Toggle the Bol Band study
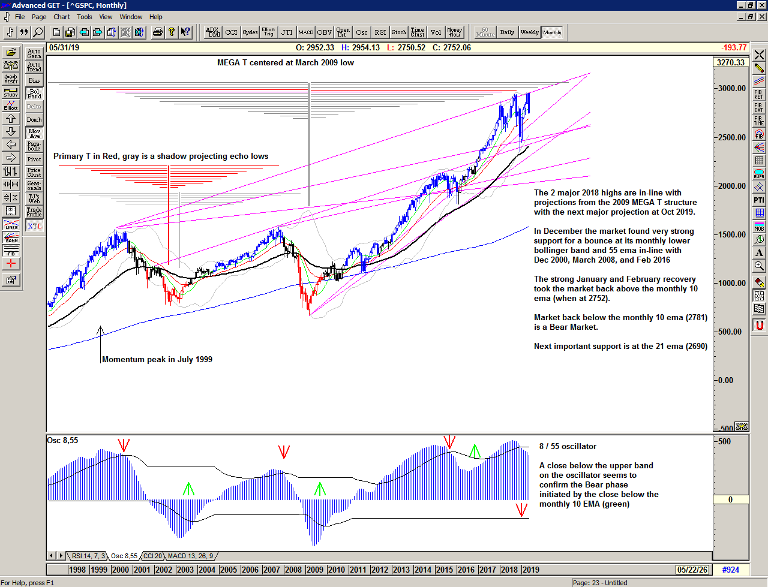The image size is (768, 587). pos(34,94)
